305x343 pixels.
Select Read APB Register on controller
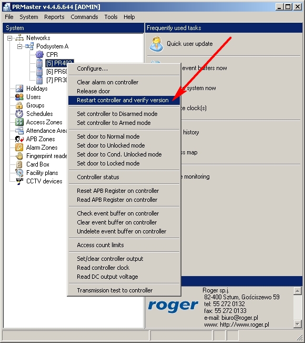coord(124,200)
